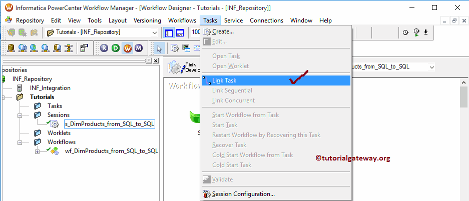The height and width of the screenshot is (201, 469).
Task: Select wf_DimProducts_from_SQL_to_SQL workflow label
Action: [111, 151]
